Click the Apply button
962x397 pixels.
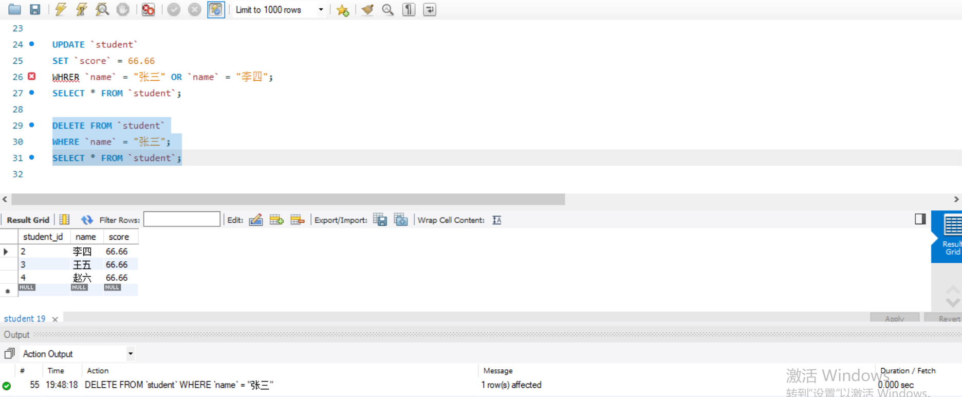click(x=895, y=318)
